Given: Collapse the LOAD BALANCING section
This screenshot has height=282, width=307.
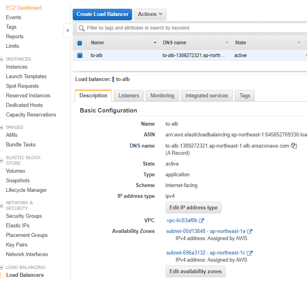Looking at the screenshot, I should [x=2, y=268].
